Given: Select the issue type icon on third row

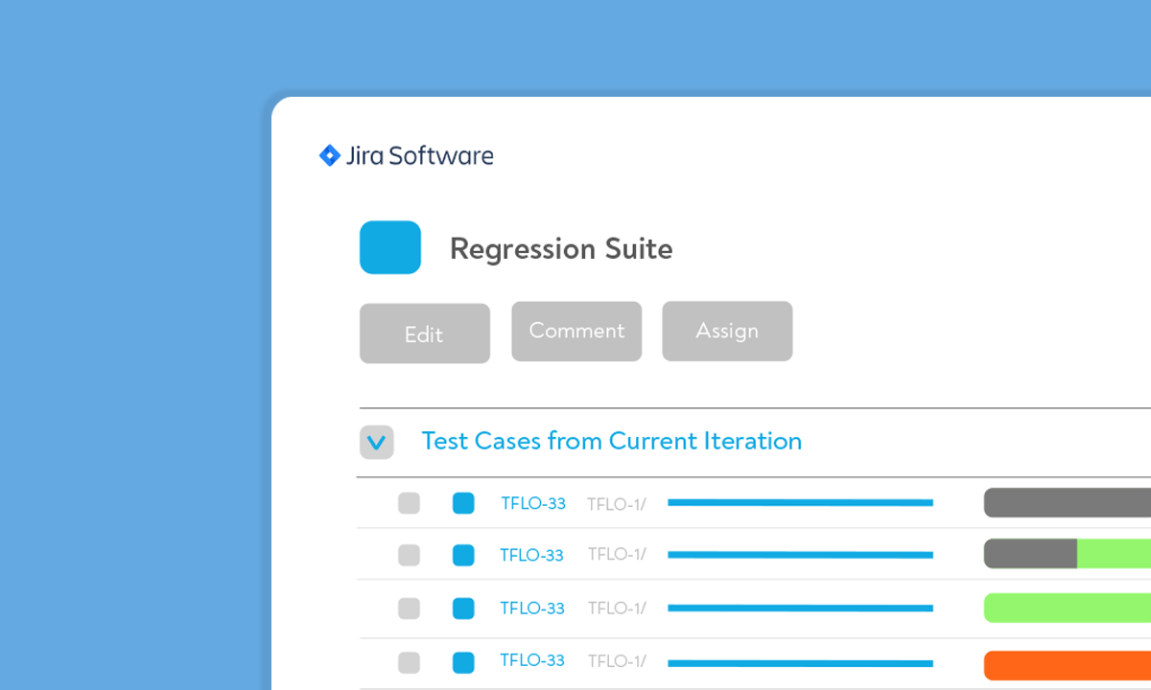Looking at the screenshot, I should 463,608.
